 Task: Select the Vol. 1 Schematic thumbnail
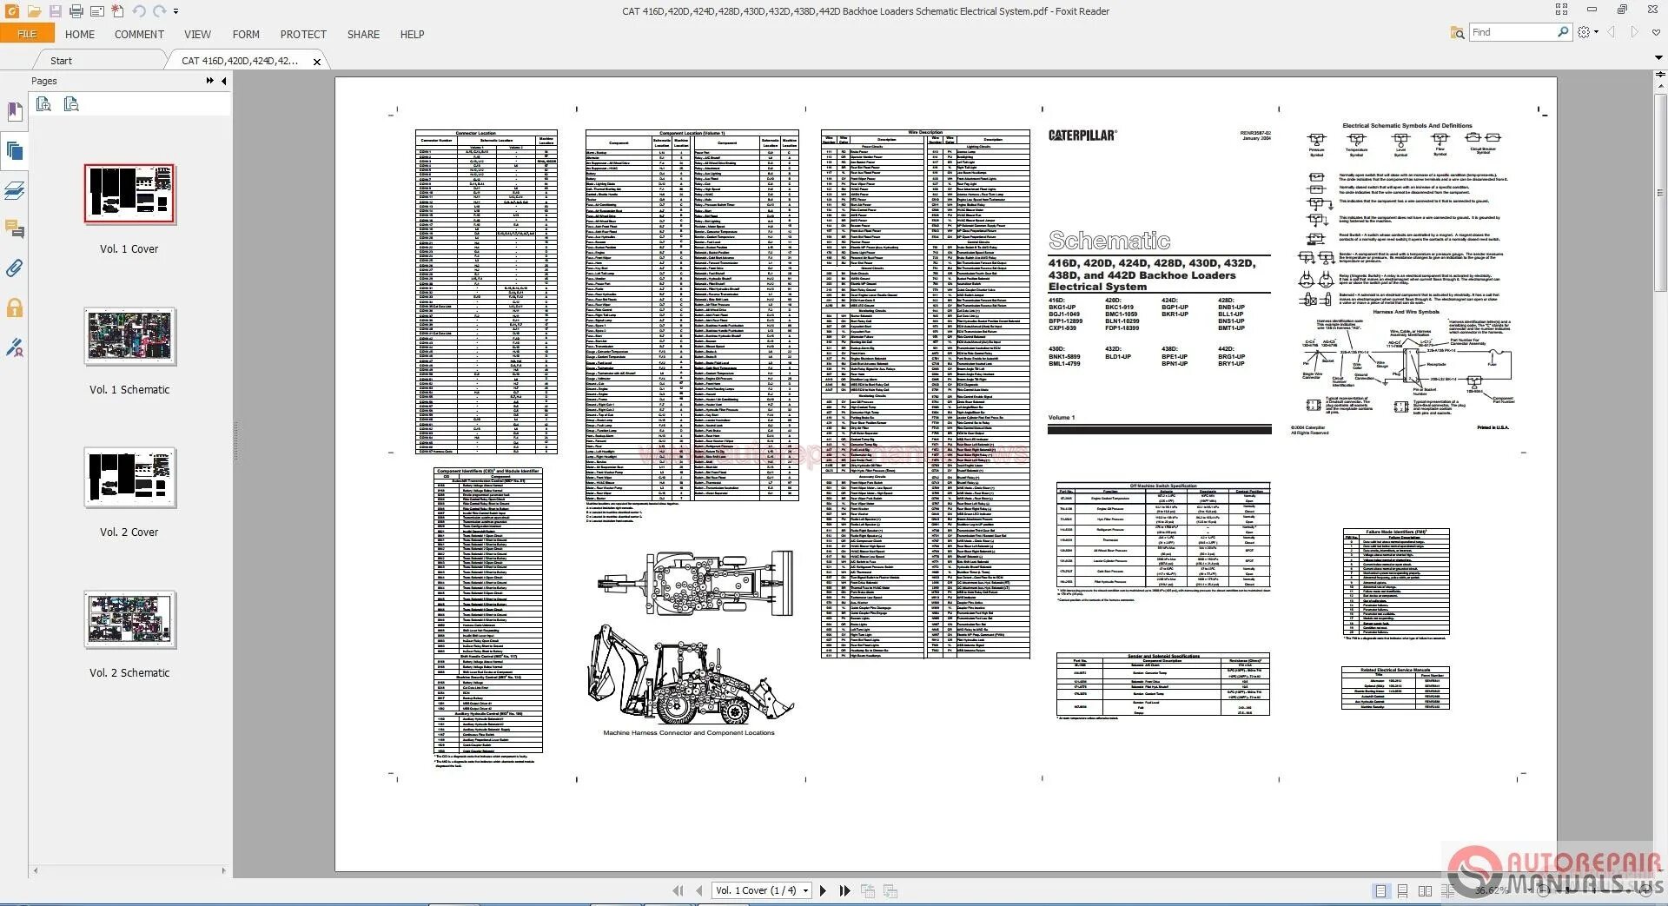click(x=129, y=336)
